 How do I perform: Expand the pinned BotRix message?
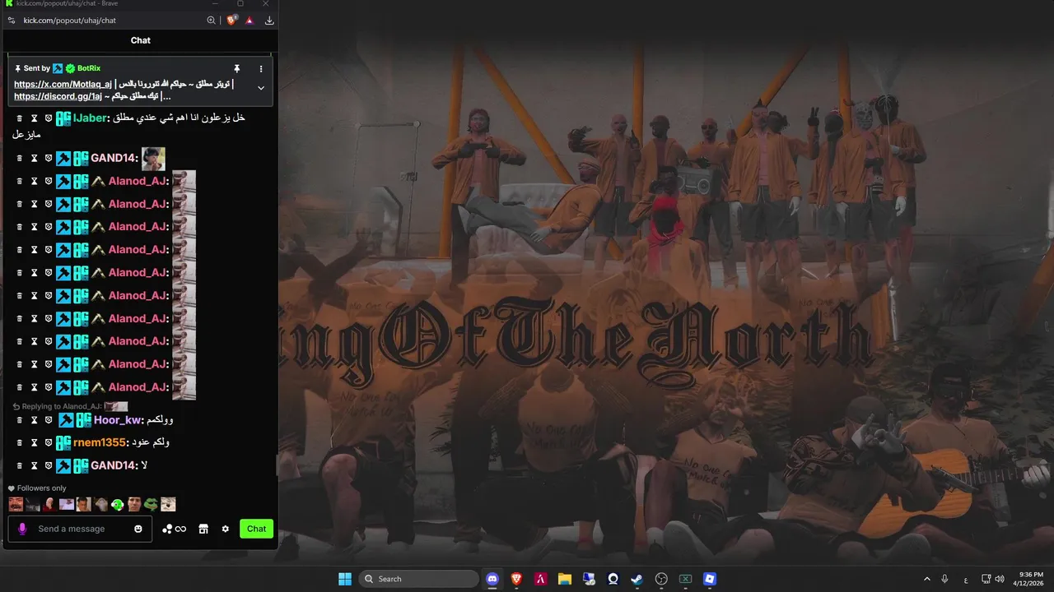(261, 88)
